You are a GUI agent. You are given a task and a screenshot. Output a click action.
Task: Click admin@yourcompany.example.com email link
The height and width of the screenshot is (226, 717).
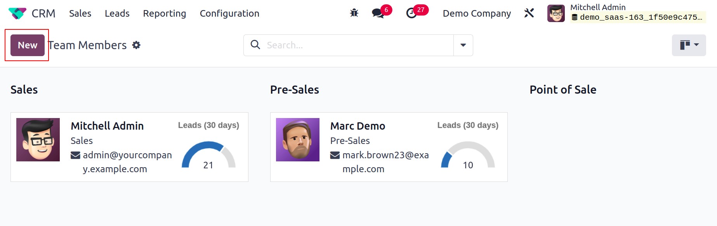pos(122,162)
